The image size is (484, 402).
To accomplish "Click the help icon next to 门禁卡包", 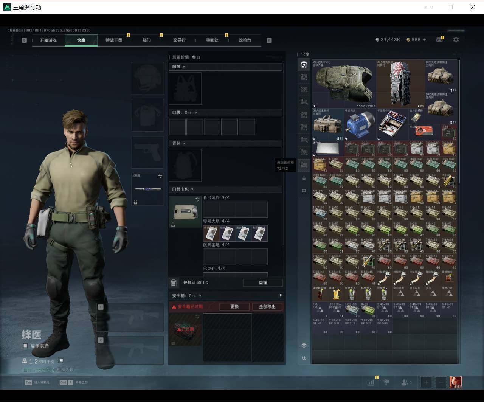I will [x=192, y=189].
